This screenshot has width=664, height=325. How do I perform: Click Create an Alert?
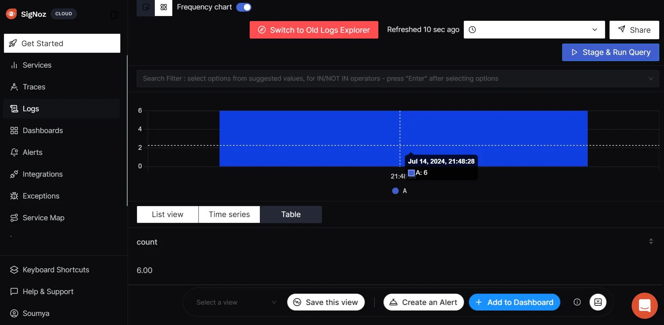(x=424, y=302)
